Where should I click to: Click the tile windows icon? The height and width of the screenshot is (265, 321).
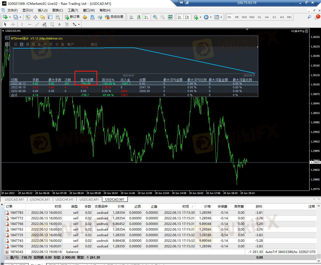(170, 17)
